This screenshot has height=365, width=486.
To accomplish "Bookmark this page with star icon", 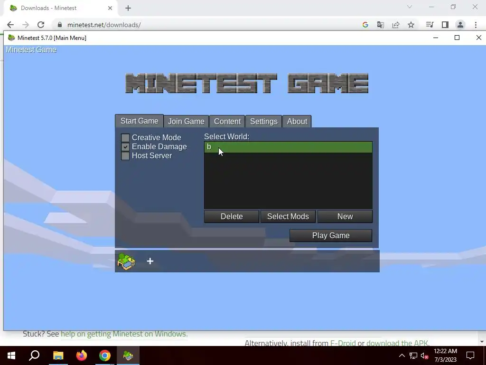I will pyautogui.click(x=411, y=25).
